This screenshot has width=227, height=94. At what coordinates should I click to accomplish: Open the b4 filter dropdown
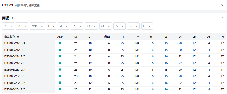105,26
